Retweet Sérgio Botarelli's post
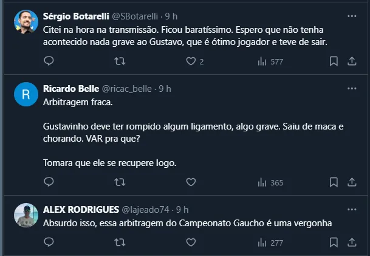The height and width of the screenshot is (256, 370). (x=120, y=61)
